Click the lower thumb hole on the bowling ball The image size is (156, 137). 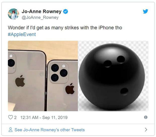pyautogui.click(x=124, y=91)
